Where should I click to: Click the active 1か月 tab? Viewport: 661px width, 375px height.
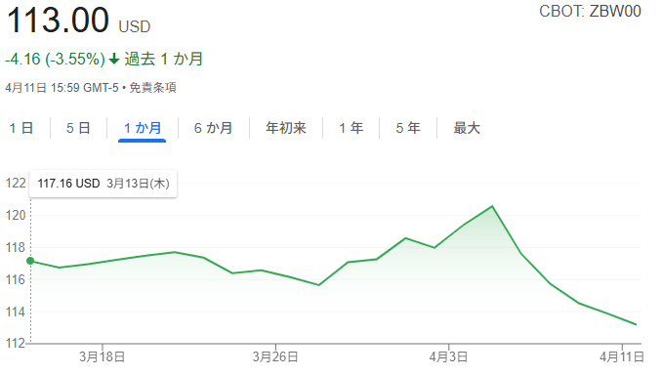click(x=143, y=128)
